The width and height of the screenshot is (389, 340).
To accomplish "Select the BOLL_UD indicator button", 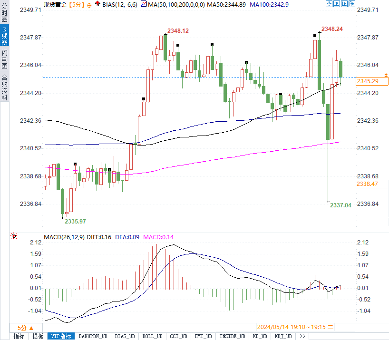I will click(152, 336).
